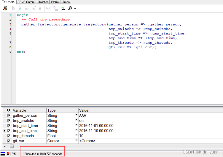
Task: Open type dropdown for tmp_end_time row
Action: [x=76, y=130]
